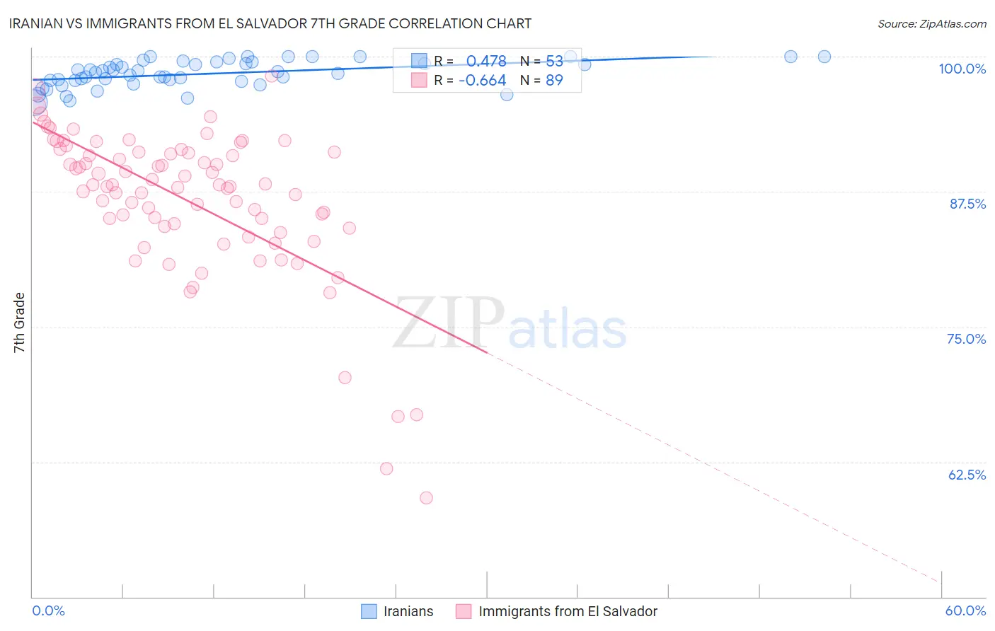Click the 7th Grade y-axis label

click(x=19, y=323)
